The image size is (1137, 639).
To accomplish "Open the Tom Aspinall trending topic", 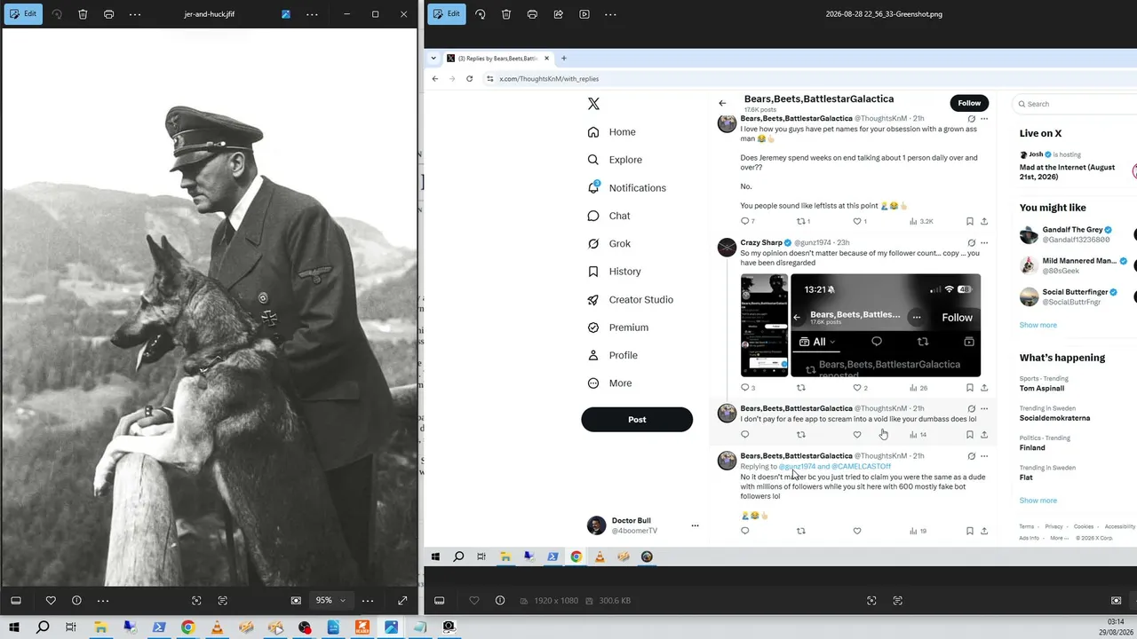I will [x=1042, y=389].
